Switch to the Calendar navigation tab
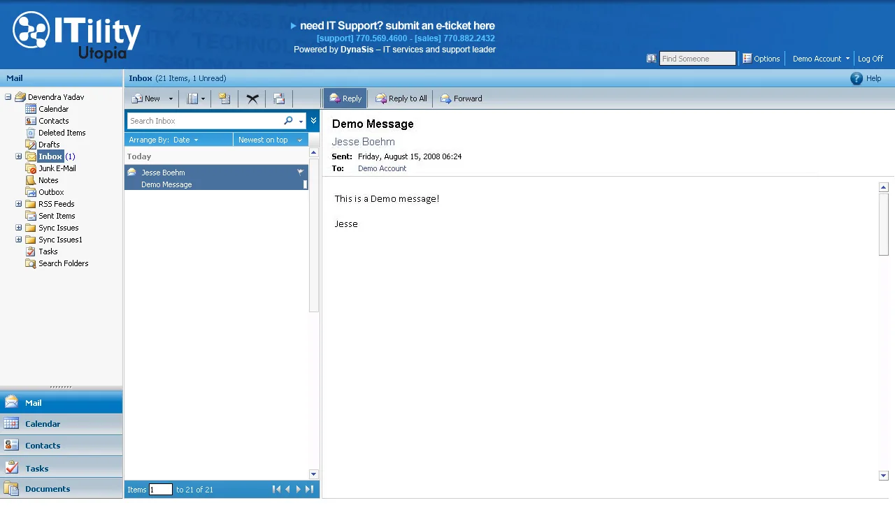The width and height of the screenshot is (895, 512). click(62, 424)
